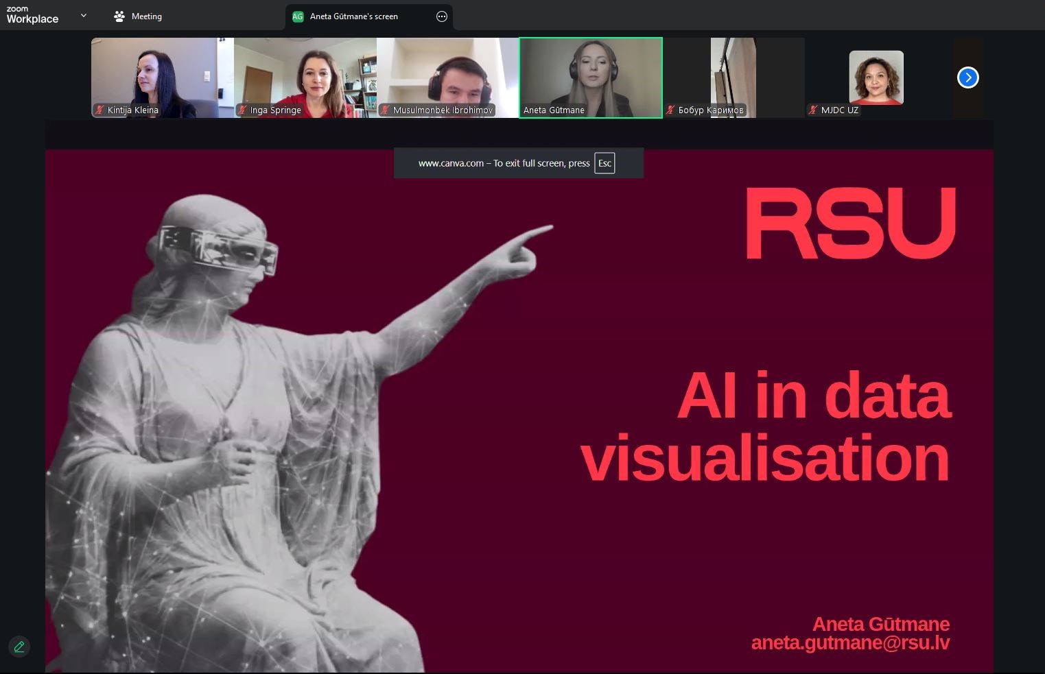Open the Meeting tab

coord(138,16)
